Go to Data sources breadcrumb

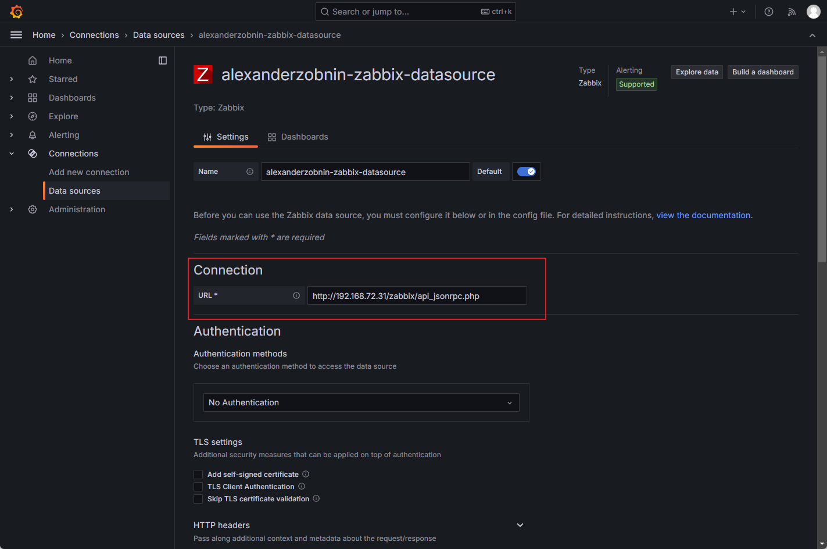pyautogui.click(x=159, y=35)
